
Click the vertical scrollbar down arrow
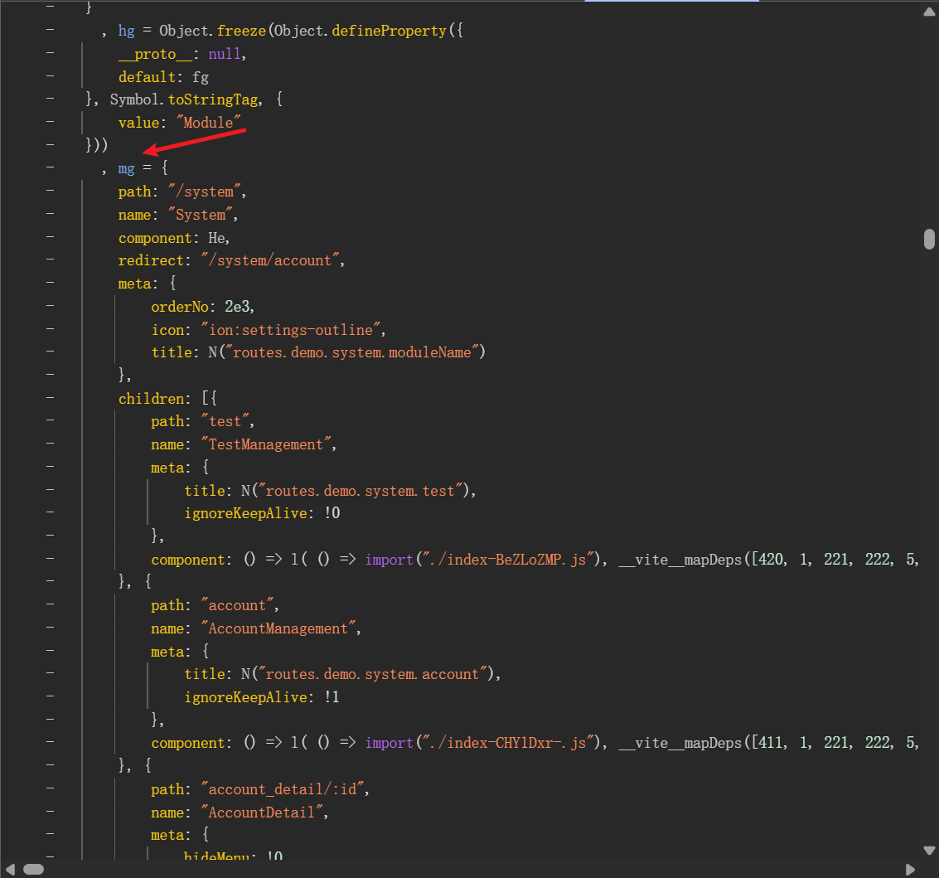pos(930,849)
